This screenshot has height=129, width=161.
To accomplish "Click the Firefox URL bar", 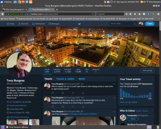I will tap(58, 14).
